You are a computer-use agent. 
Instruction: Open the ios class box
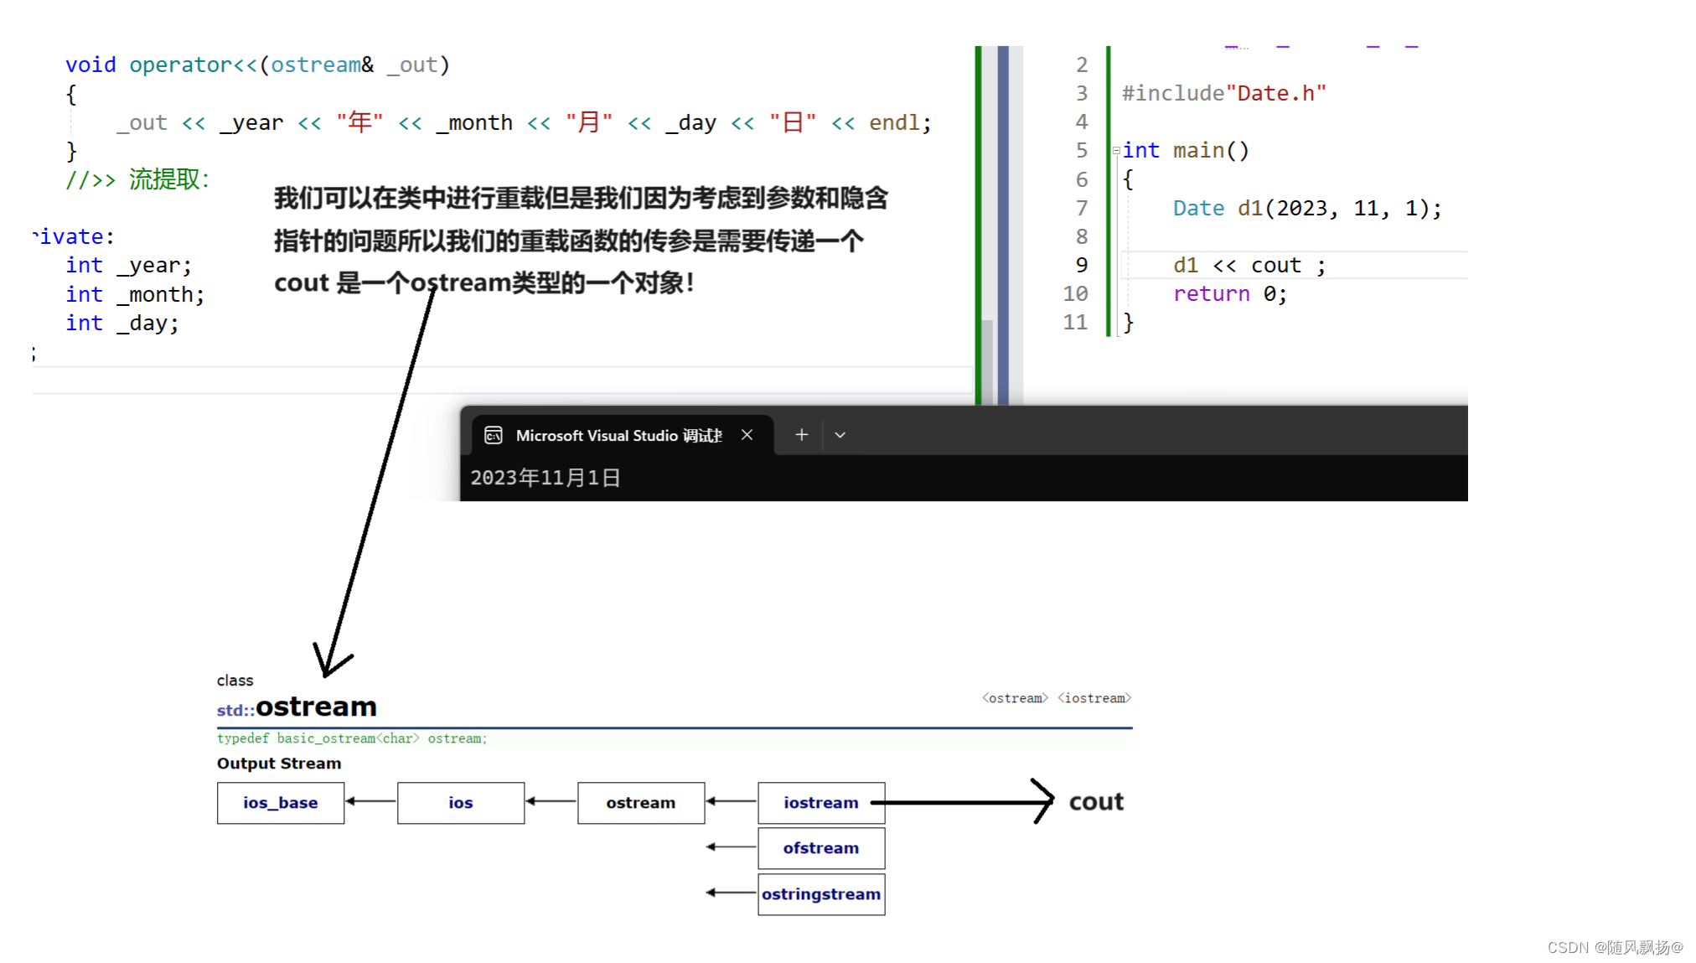[x=460, y=803]
